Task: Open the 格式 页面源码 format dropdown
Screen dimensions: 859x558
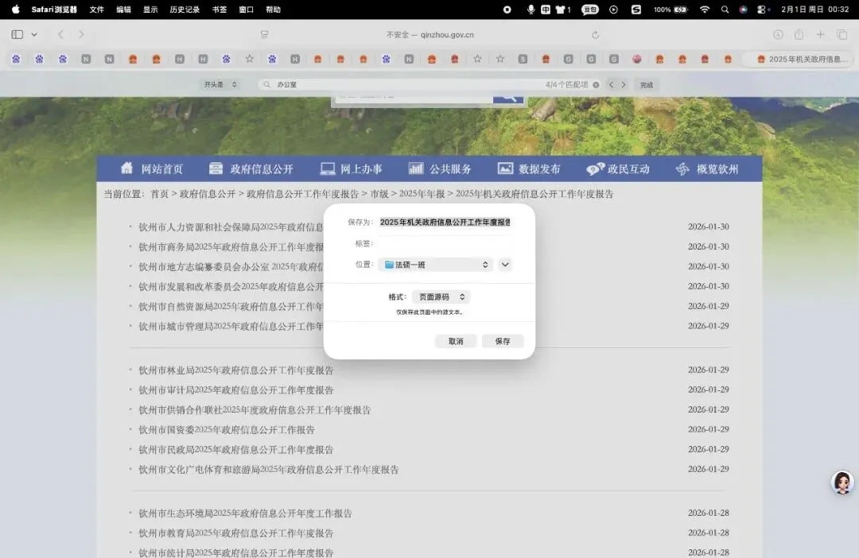Action: 441,296
